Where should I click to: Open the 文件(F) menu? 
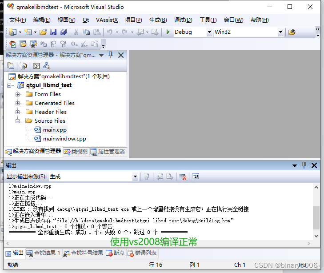(18, 20)
